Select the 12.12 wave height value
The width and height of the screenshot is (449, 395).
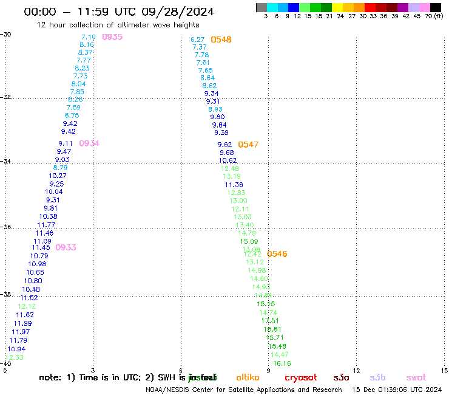coord(27,306)
